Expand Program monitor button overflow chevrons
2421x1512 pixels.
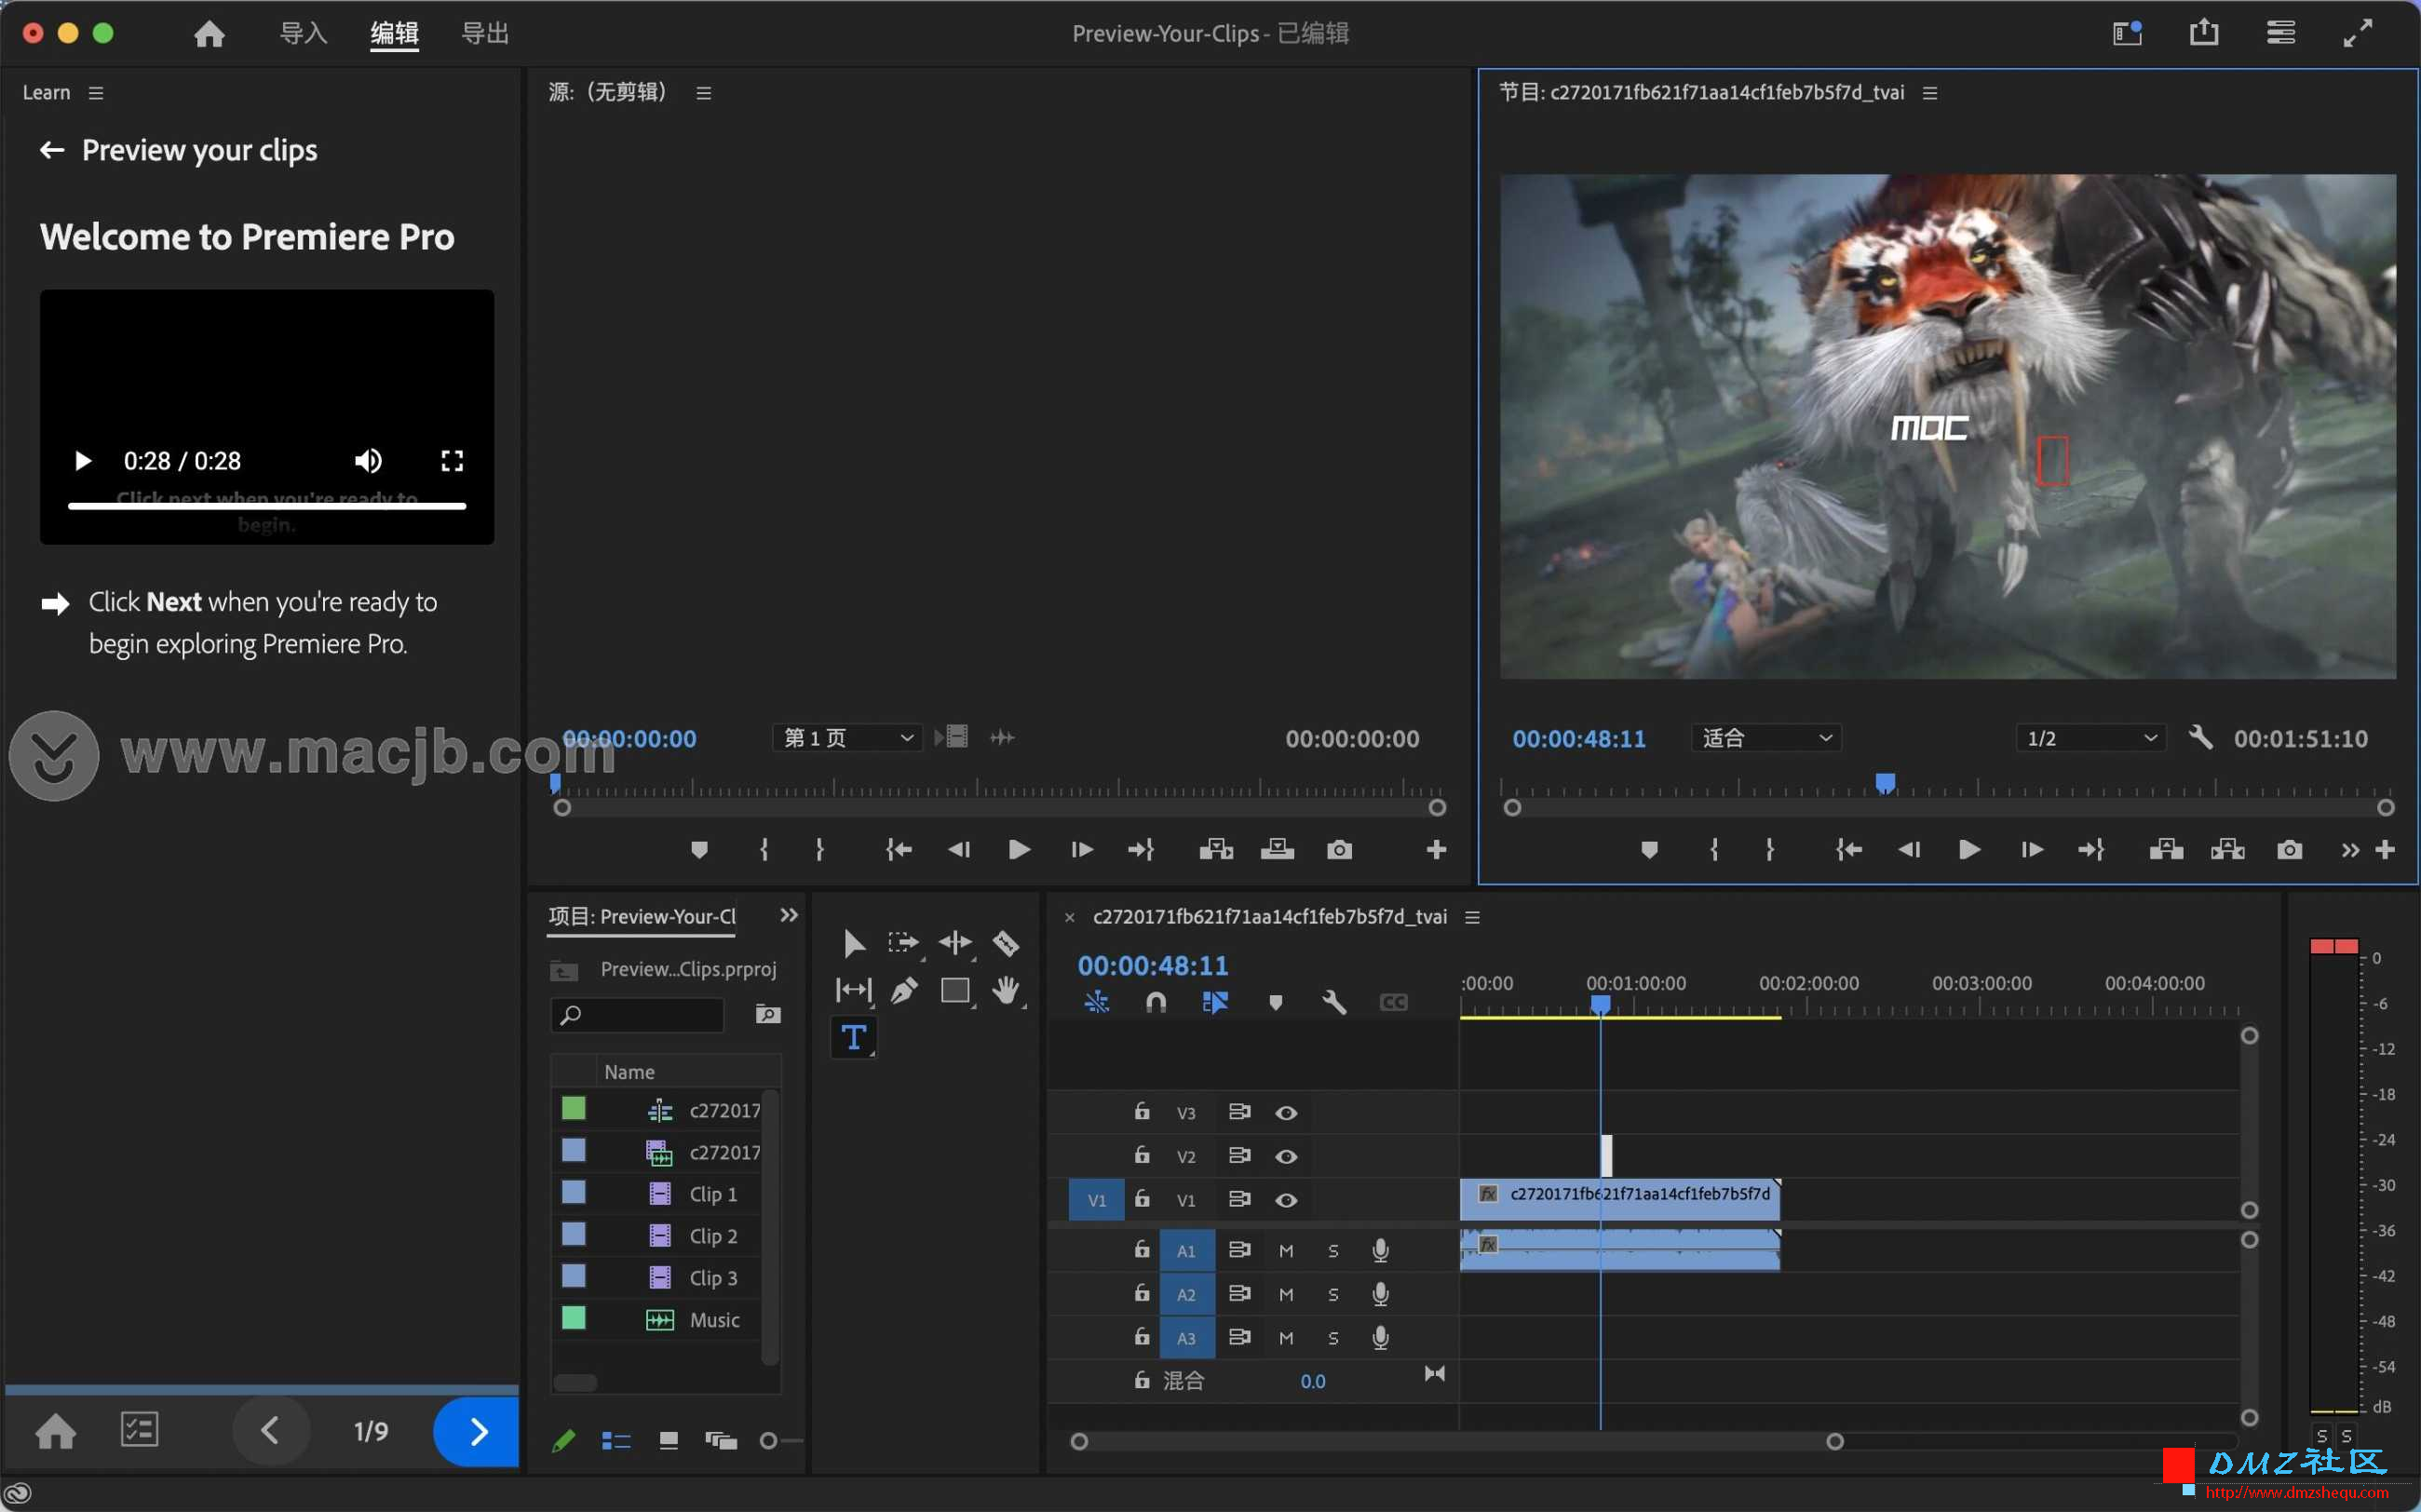click(2350, 850)
